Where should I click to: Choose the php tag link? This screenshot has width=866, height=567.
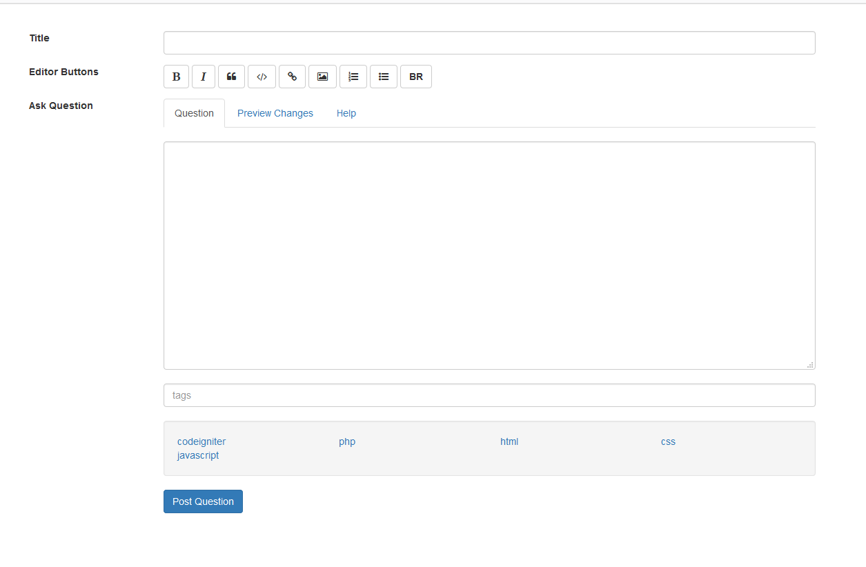pos(347,441)
